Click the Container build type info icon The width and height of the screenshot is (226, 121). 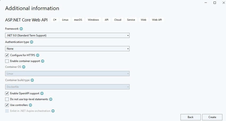click(x=32, y=80)
